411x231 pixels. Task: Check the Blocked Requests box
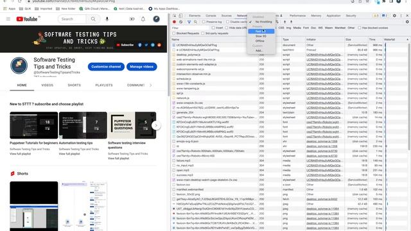pos(174,33)
